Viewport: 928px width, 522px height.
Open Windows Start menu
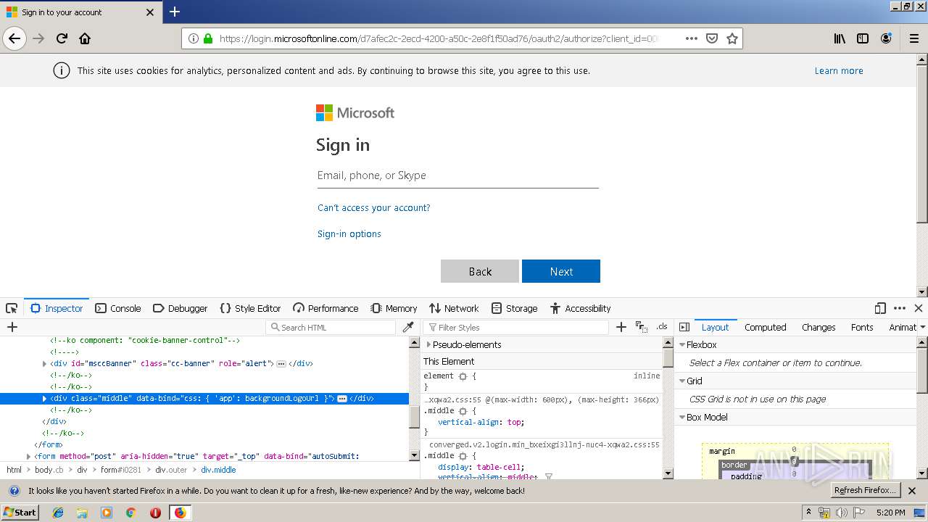click(x=20, y=513)
